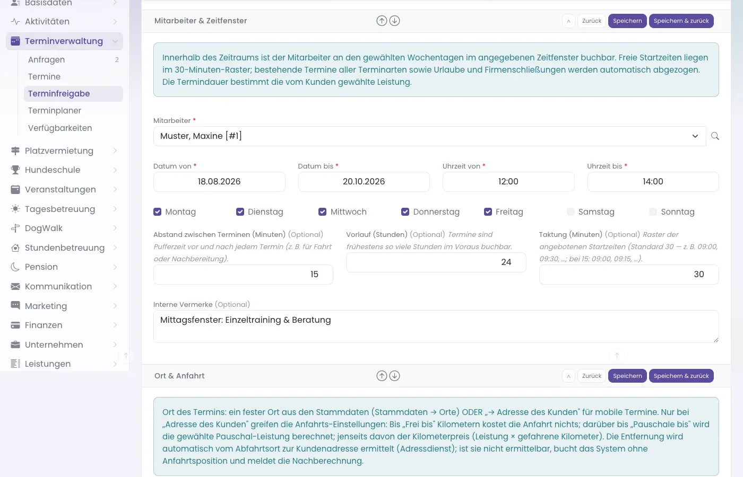Image resolution: width=743 pixels, height=477 pixels.
Task: Expand the Hundeschule submenu chevron
Action: click(x=115, y=170)
